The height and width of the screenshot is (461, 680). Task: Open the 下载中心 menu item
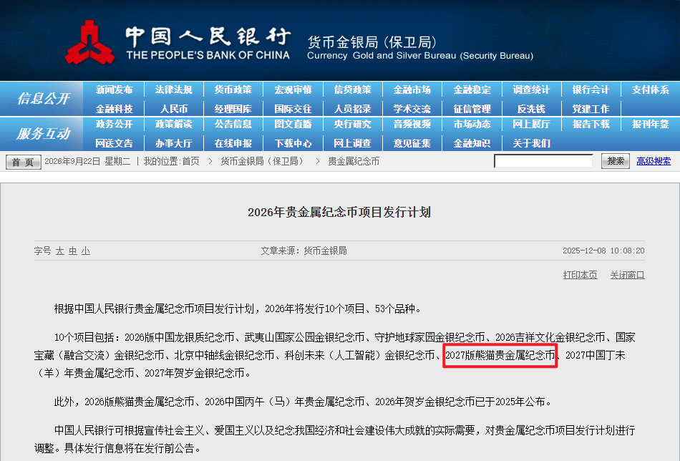coord(293,143)
